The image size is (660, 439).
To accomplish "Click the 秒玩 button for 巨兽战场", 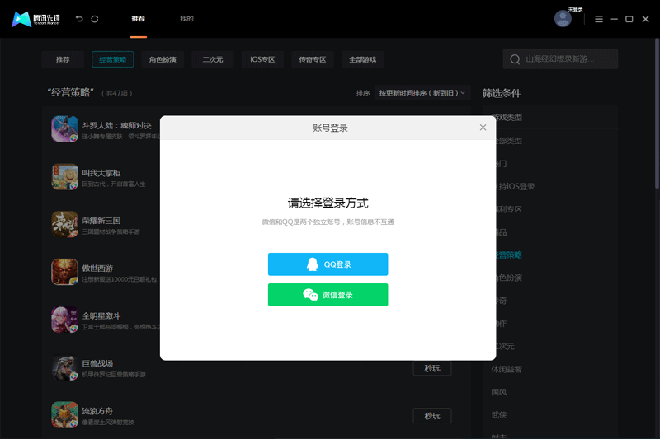I will (x=432, y=368).
